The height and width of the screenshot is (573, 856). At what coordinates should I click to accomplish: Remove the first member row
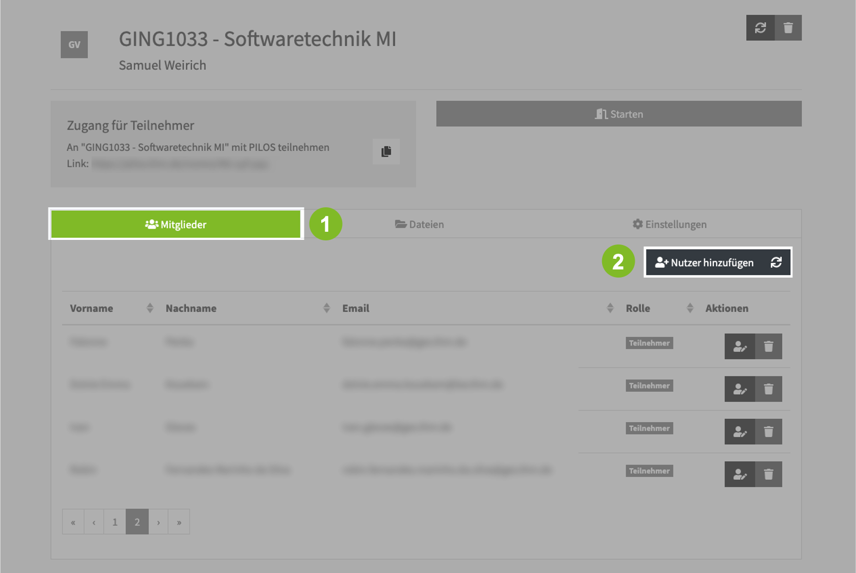click(768, 346)
